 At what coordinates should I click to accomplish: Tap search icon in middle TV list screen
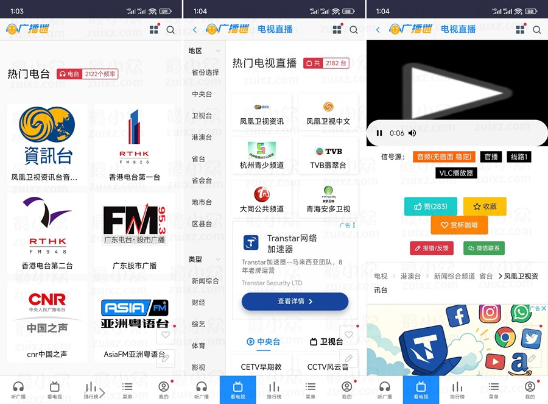point(354,30)
